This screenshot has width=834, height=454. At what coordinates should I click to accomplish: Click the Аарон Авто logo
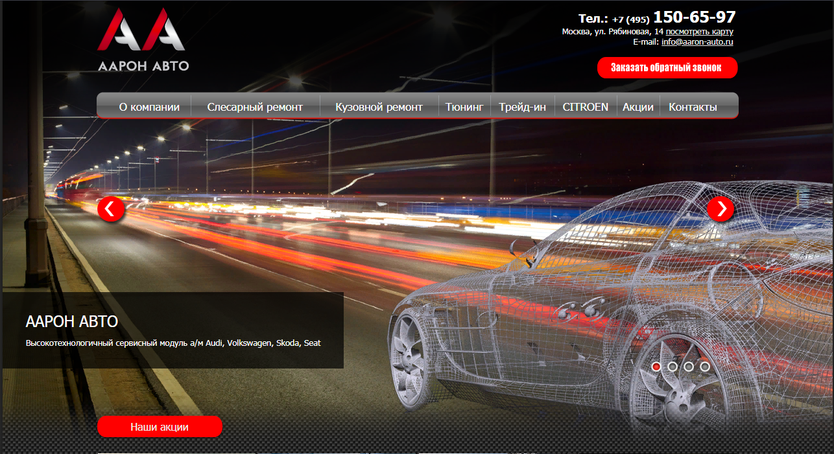click(x=143, y=40)
